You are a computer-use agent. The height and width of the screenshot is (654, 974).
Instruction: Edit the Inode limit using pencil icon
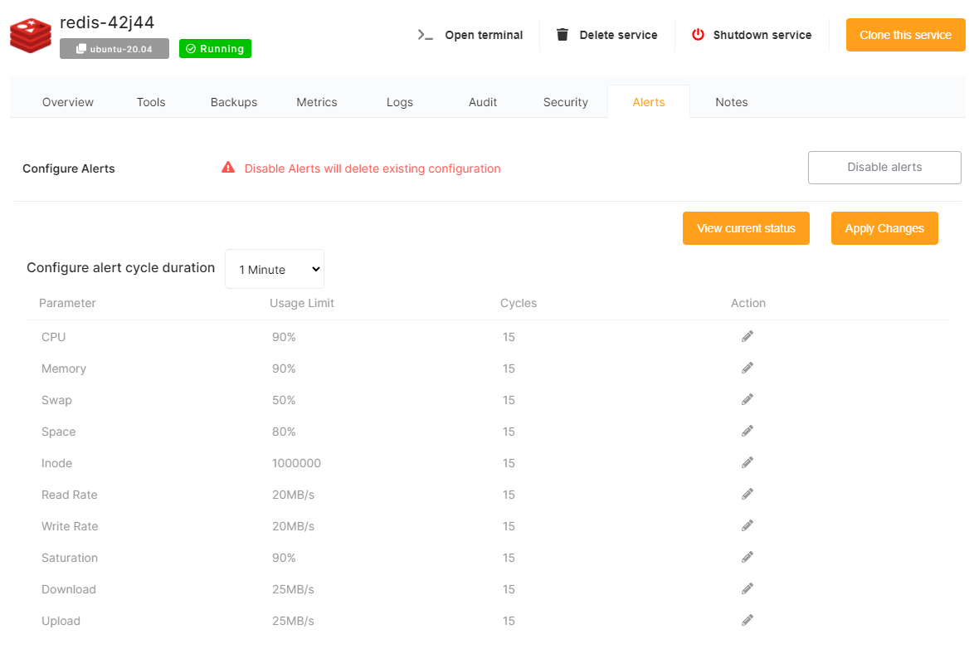[x=748, y=462]
